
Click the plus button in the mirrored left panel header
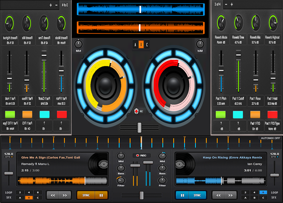51,5
